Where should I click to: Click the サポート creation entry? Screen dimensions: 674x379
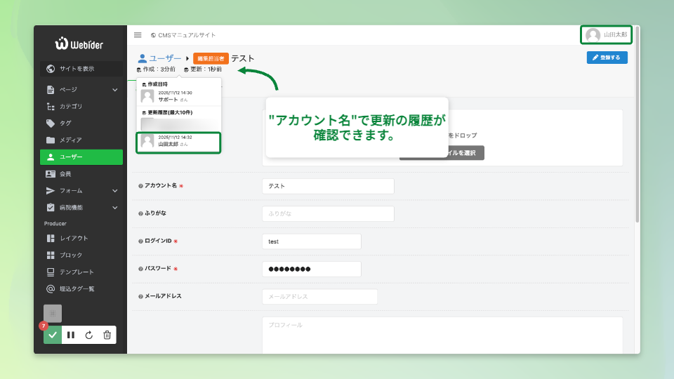[x=178, y=96]
